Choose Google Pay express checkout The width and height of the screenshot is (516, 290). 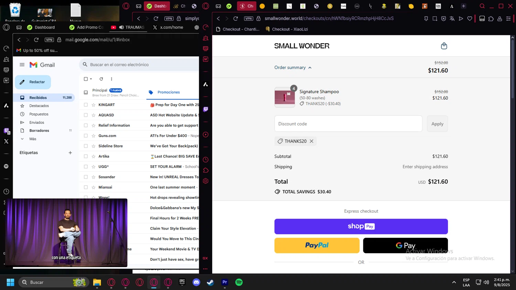405,245
